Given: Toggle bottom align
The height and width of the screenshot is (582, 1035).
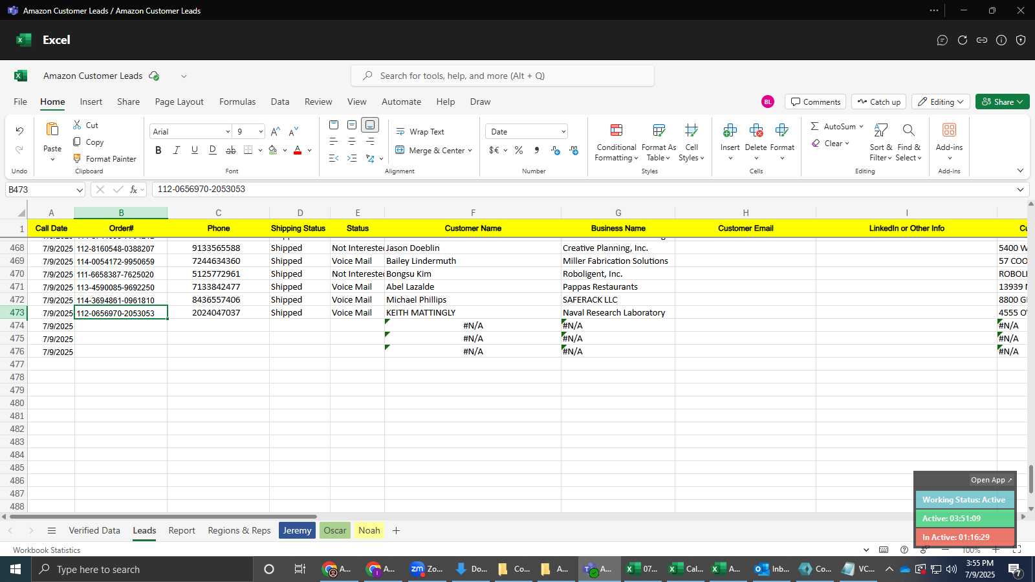Looking at the screenshot, I should tap(370, 125).
